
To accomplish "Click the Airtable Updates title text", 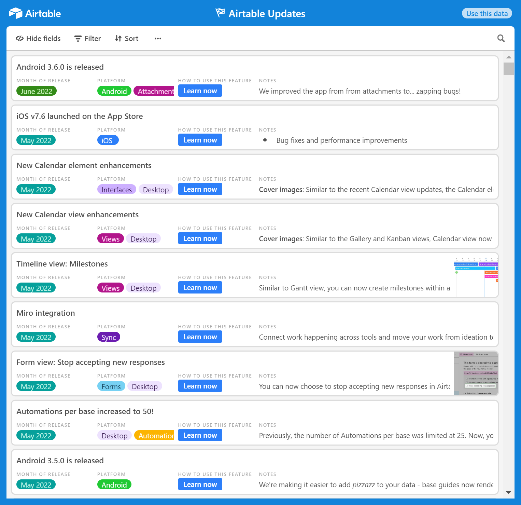I will 267,13.
